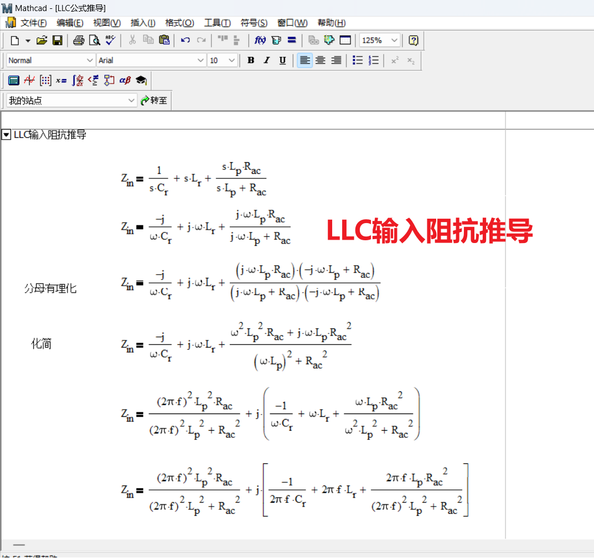Align regions across
Image resolution: width=594 pixels, height=558 pixels.
pos(223,39)
